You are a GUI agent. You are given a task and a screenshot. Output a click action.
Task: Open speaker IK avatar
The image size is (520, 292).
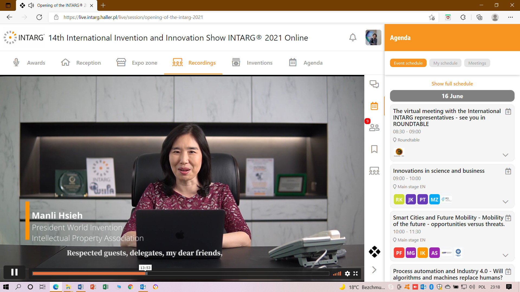(x=422, y=253)
